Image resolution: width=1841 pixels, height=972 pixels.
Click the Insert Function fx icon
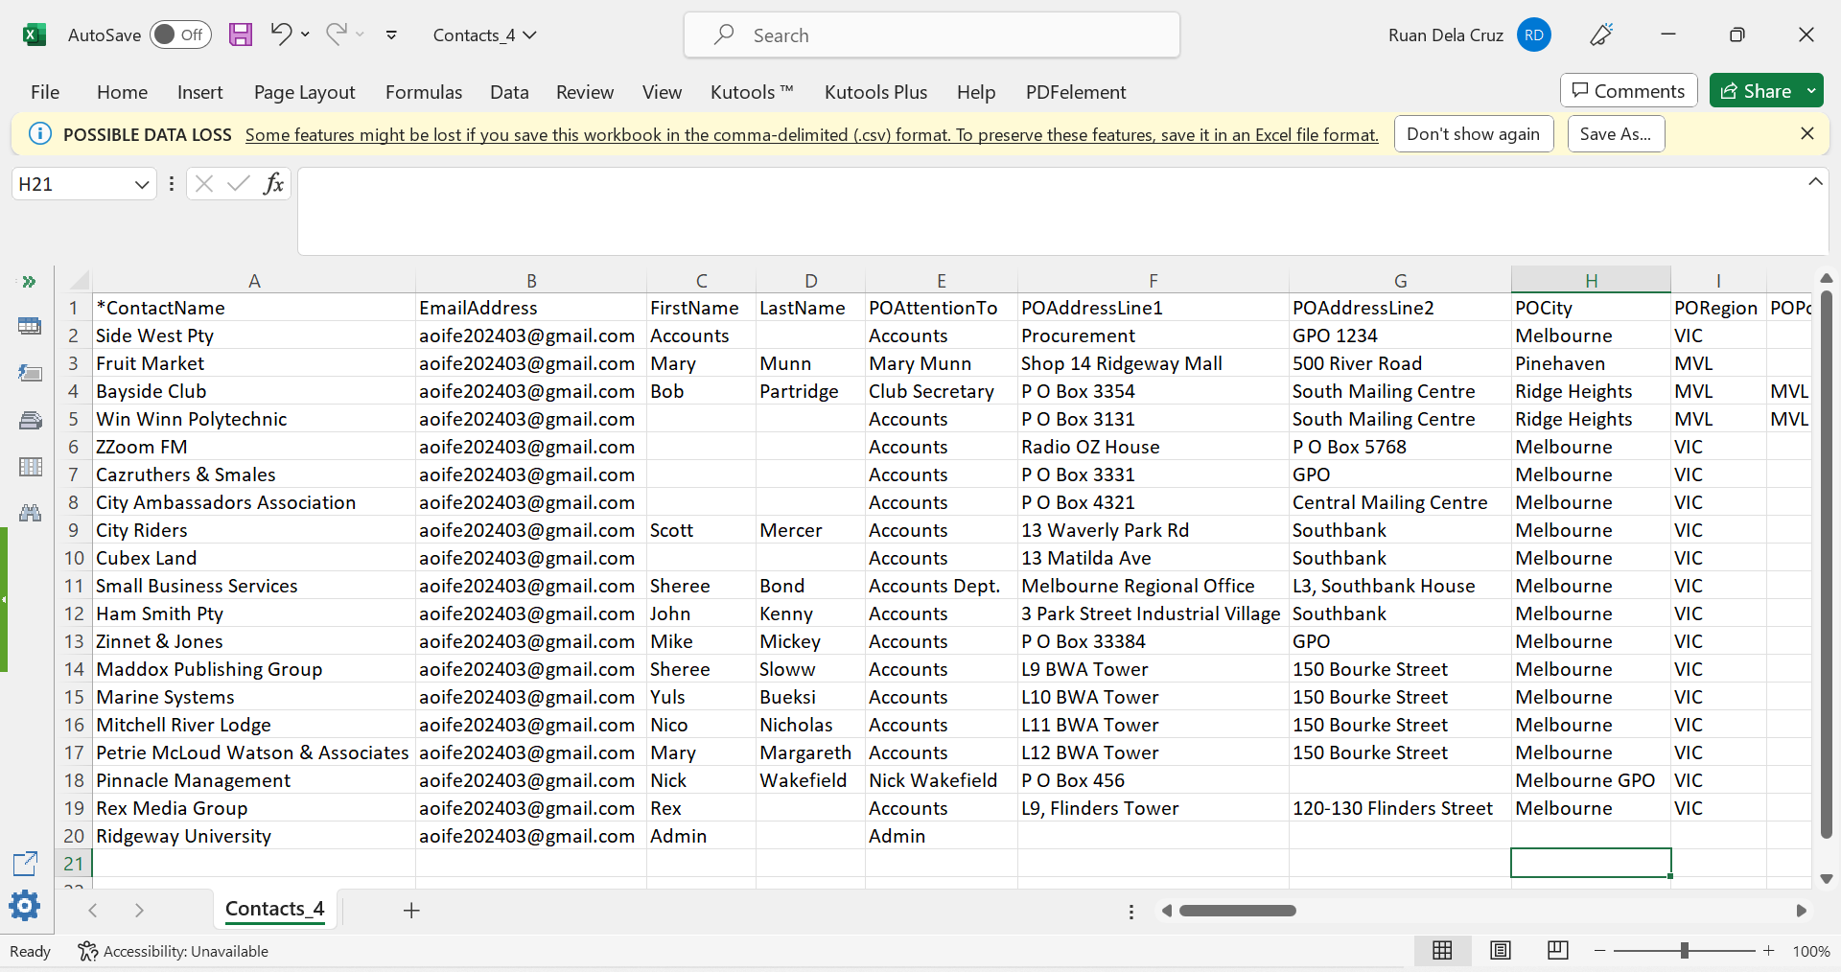tap(273, 184)
